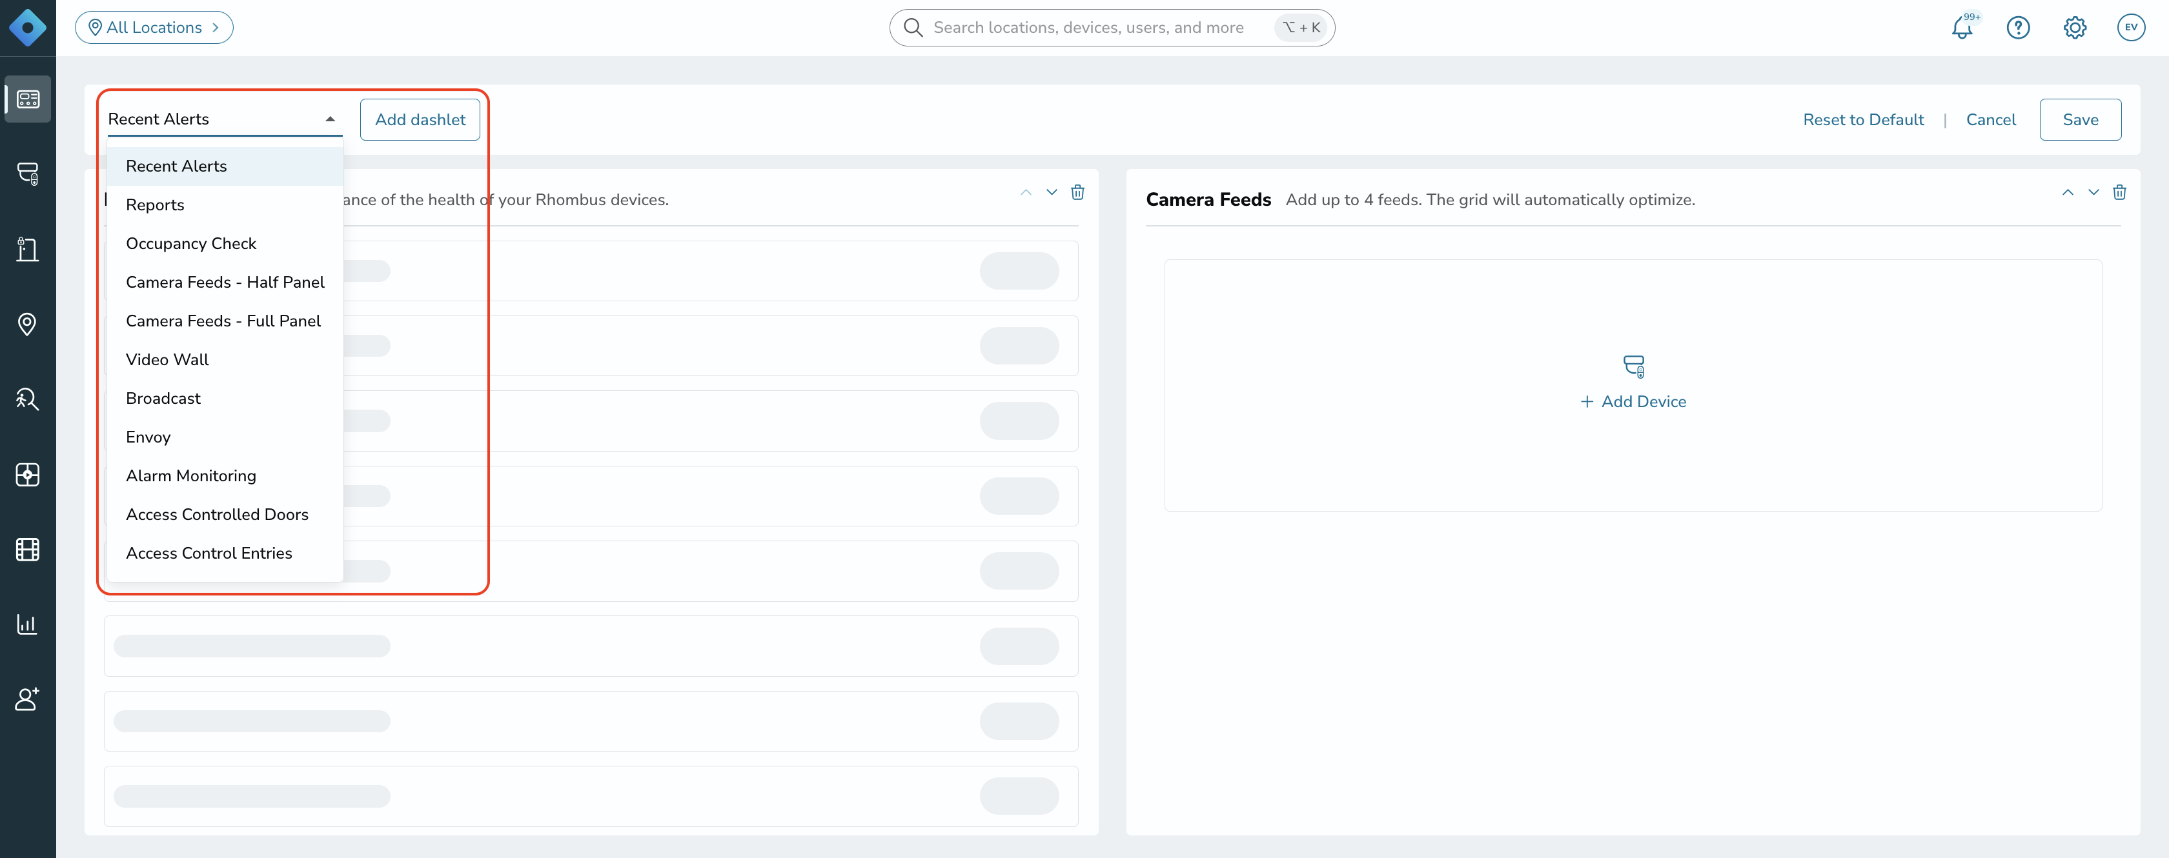Move device health dashlet up
The image size is (2169, 858).
pos(1026,193)
